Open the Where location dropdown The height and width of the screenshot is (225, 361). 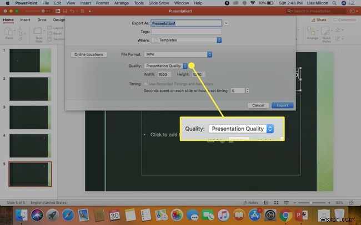point(187,40)
